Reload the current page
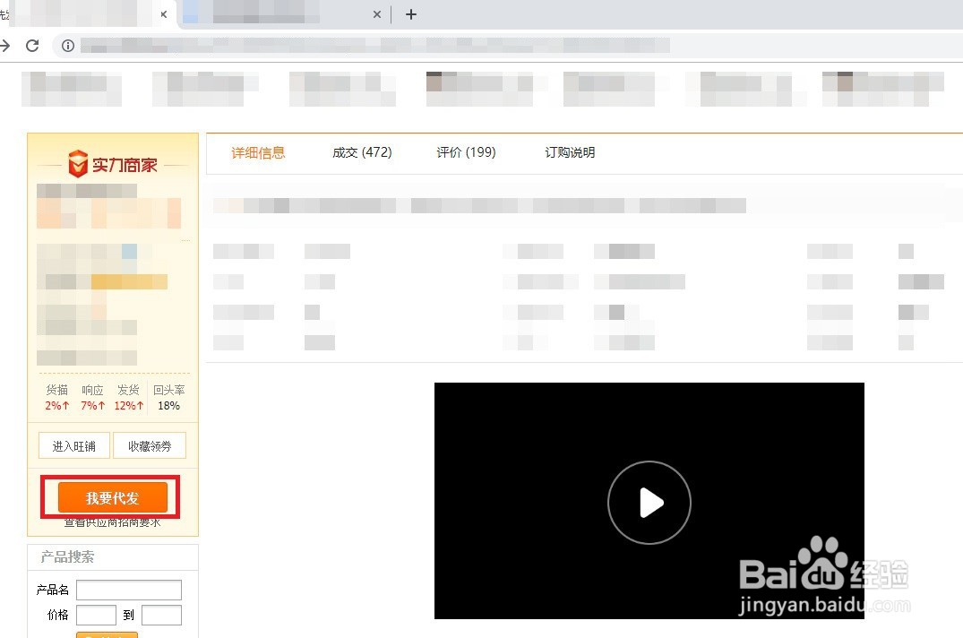This screenshot has height=638, width=963. [33, 46]
